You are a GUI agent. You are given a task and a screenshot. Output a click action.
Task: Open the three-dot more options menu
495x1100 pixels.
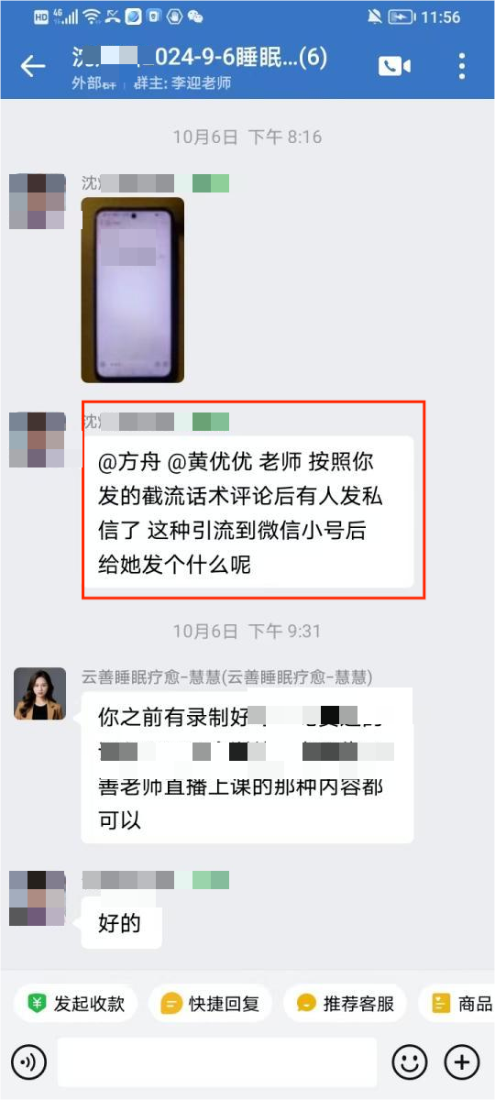pyautogui.click(x=461, y=66)
